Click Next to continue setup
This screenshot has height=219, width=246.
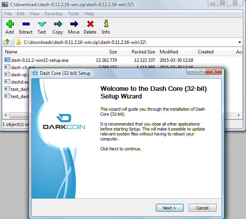click(x=170, y=208)
